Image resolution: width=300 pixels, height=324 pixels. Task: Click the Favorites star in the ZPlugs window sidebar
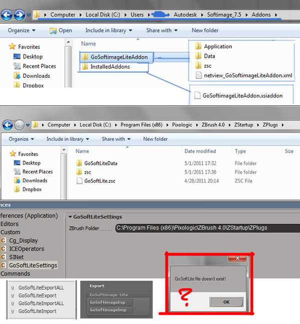click(x=13, y=153)
